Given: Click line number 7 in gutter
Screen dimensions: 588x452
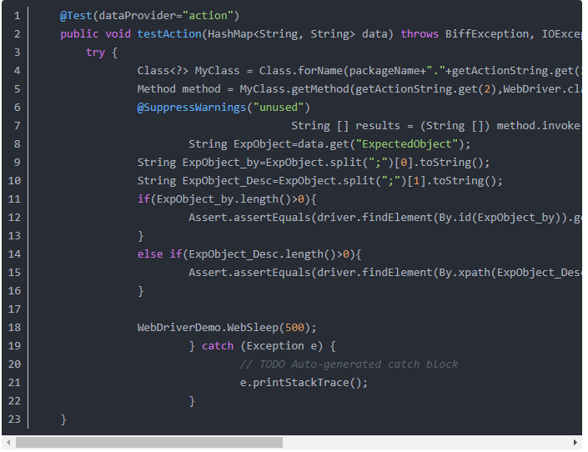Looking at the screenshot, I should coord(18,126).
